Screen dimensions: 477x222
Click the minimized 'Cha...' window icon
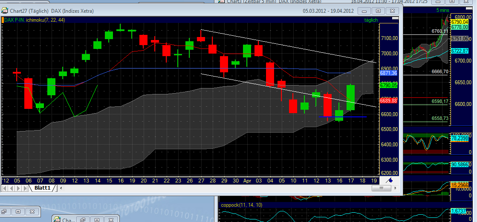57,220
